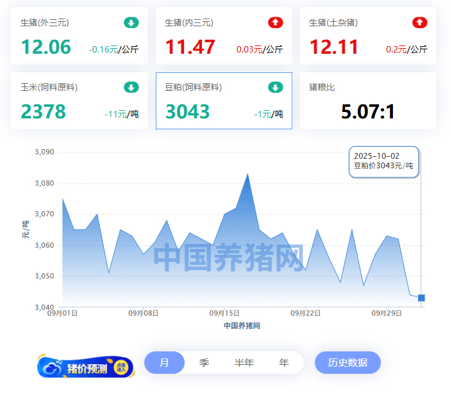Image resolution: width=452 pixels, height=393 pixels.
Task: Select the 月 time range tab
Action: [x=164, y=363]
